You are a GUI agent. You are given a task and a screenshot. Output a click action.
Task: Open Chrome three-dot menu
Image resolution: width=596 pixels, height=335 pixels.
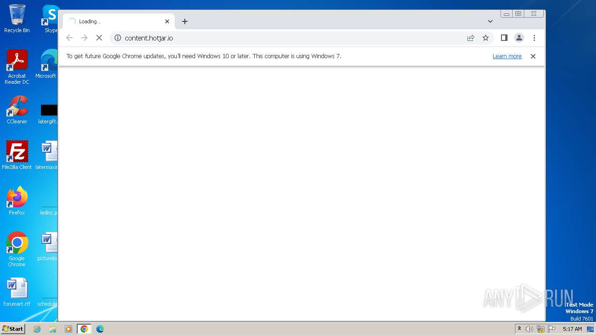(534, 38)
